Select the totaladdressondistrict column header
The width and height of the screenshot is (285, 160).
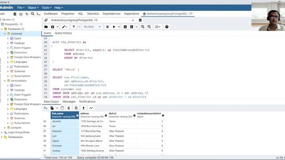pyautogui.click(x=151, y=115)
